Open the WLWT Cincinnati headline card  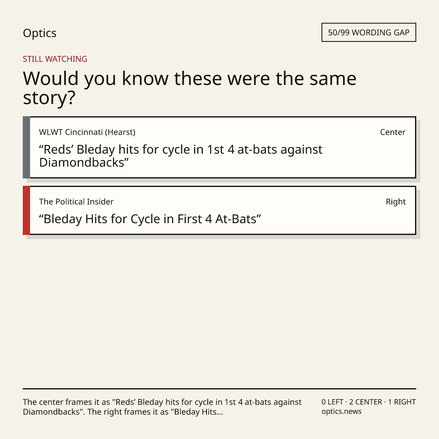(219, 147)
